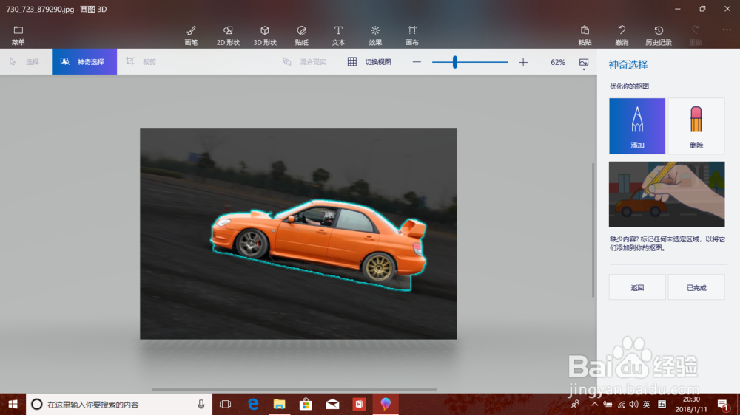Activate the 神奇选择 magic select tab
Screen dimensions: 740x415
84,62
